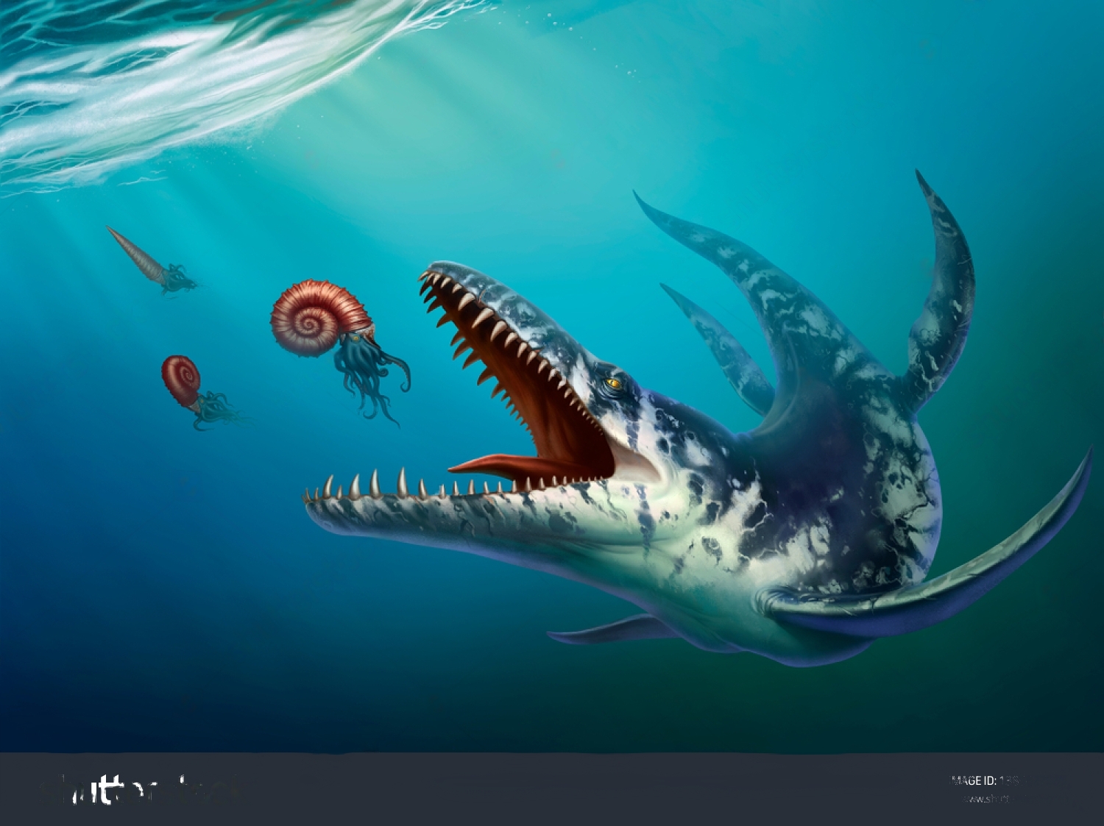Click the empty middle of footer bar
Viewport: 1104px width, 826px height.
pyautogui.click(x=552, y=790)
